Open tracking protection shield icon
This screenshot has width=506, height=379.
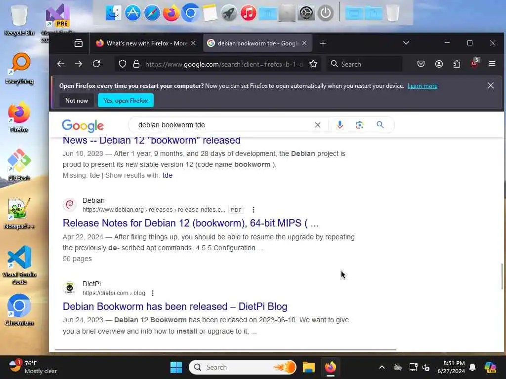click(123, 64)
